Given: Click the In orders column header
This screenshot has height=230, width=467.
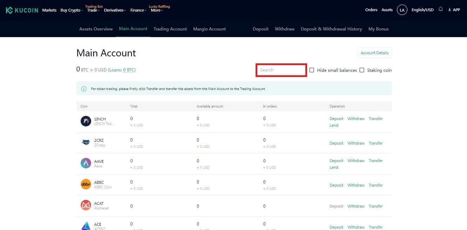Looking at the screenshot, I should pos(270,106).
